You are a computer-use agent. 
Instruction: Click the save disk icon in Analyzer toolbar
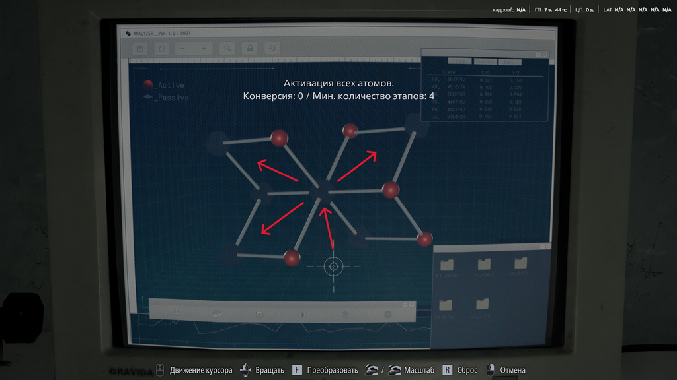(x=140, y=49)
